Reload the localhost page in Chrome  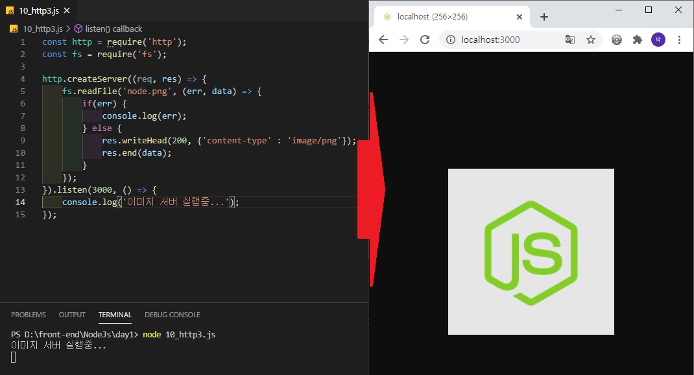425,40
